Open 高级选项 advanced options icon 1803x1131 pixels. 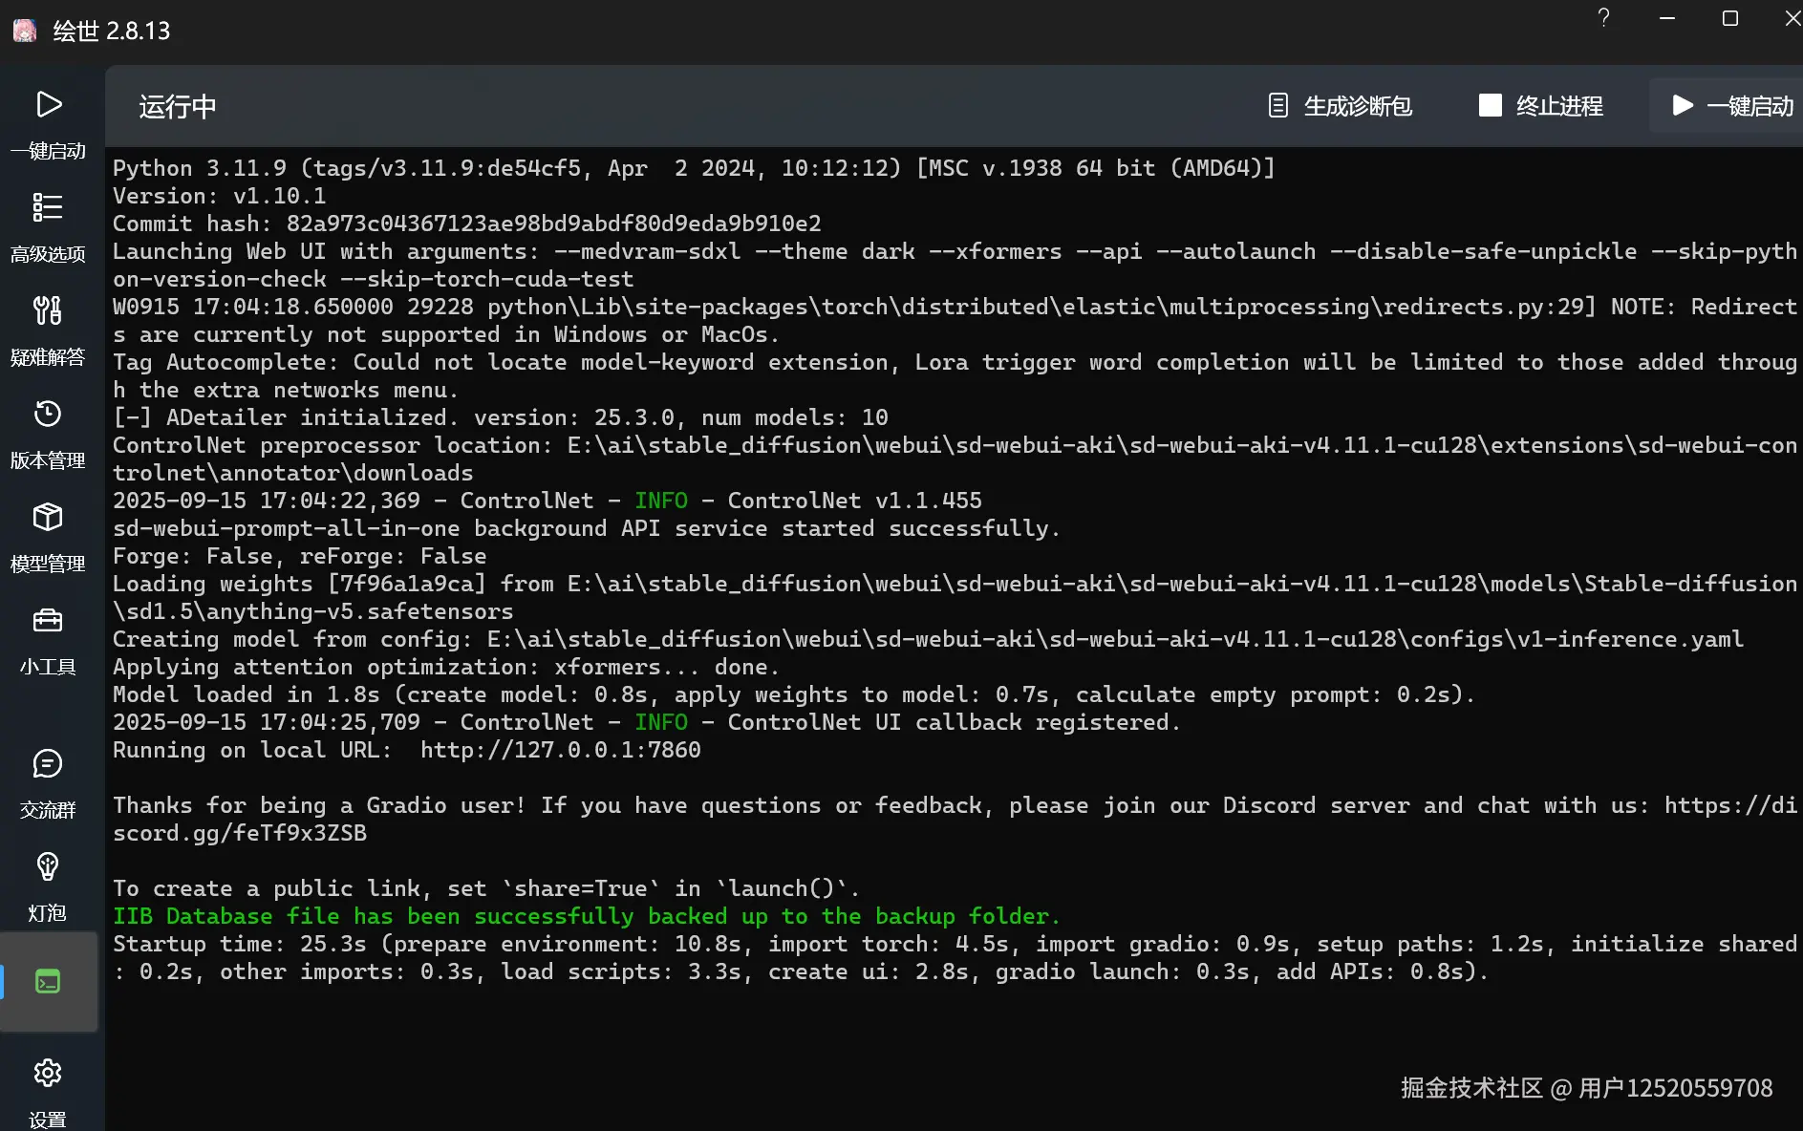48,207
